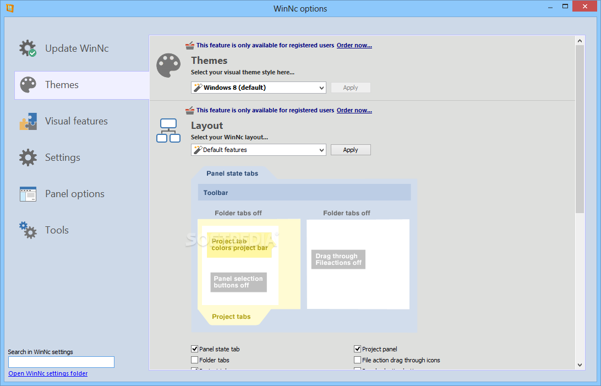Minimize the WinNc options window
This screenshot has width=601, height=386.
(550, 7)
